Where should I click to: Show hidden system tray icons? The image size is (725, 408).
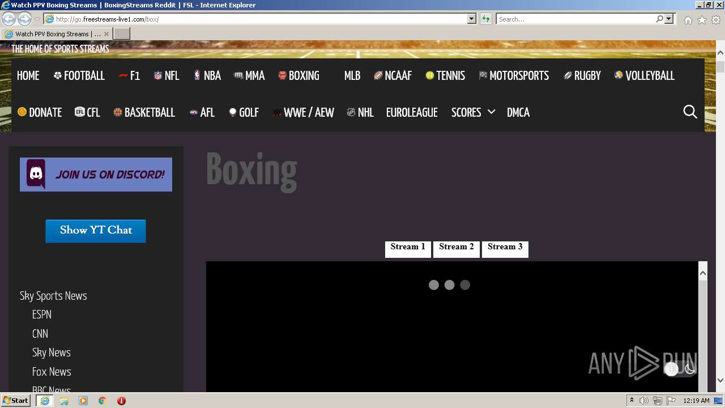(632, 401)
